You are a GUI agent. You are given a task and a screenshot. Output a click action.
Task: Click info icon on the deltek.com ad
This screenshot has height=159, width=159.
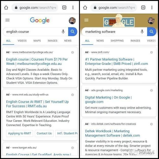(x=151, y=124)
